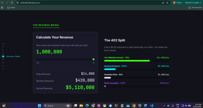Open the ENG US language switcher
Screen dimensions: 203x108
click(178, 106)
